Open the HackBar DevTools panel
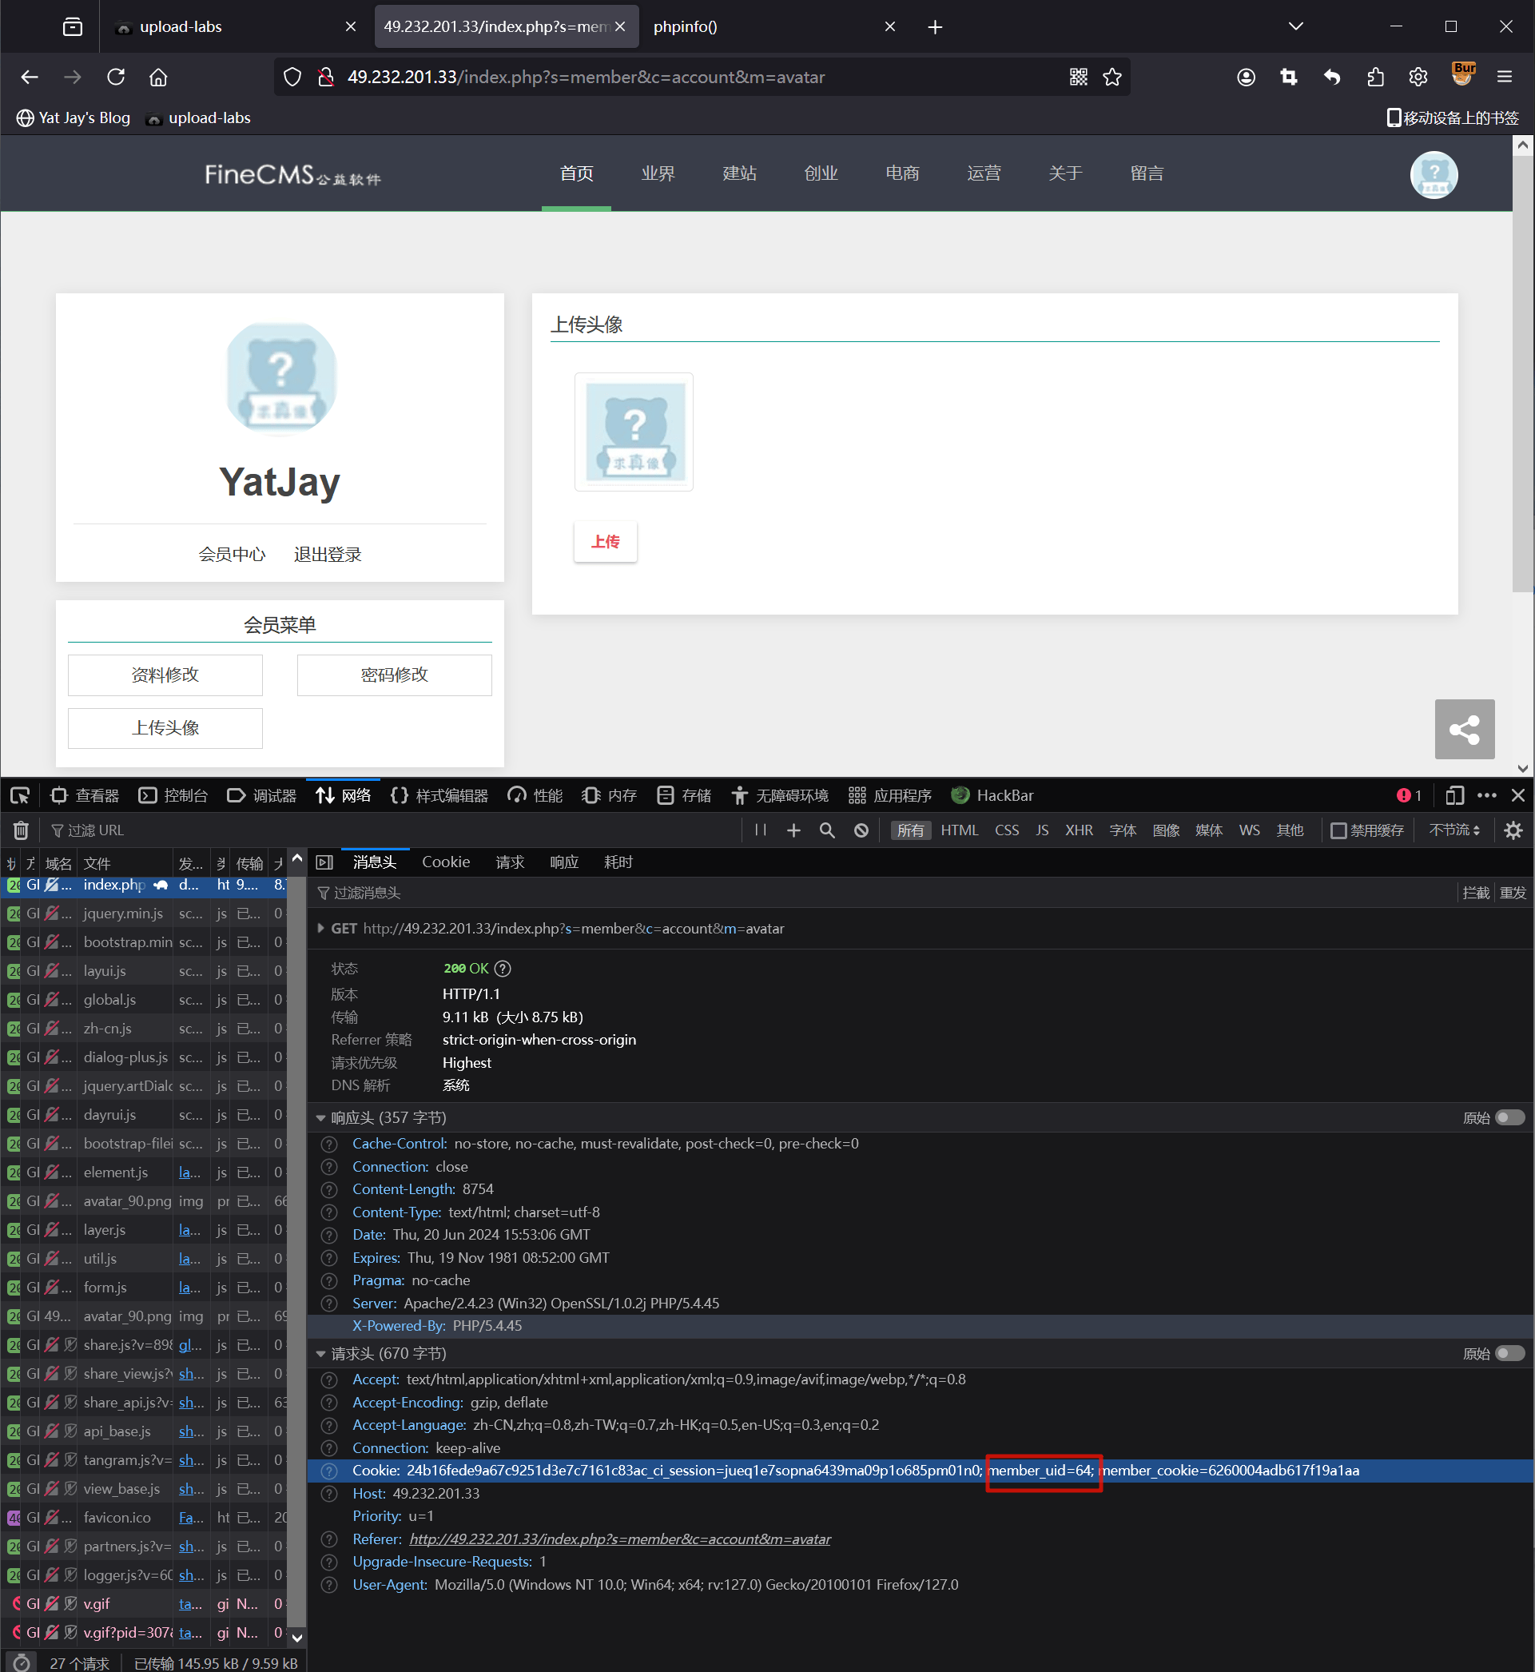The height and width of the screenshot is (1672, 1535). [992, 796]
